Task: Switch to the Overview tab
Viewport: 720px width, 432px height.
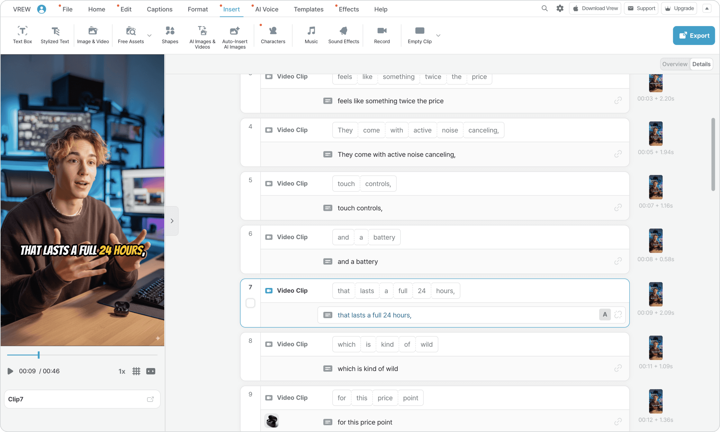Action: pyautogui.click(x=675, y=64)
